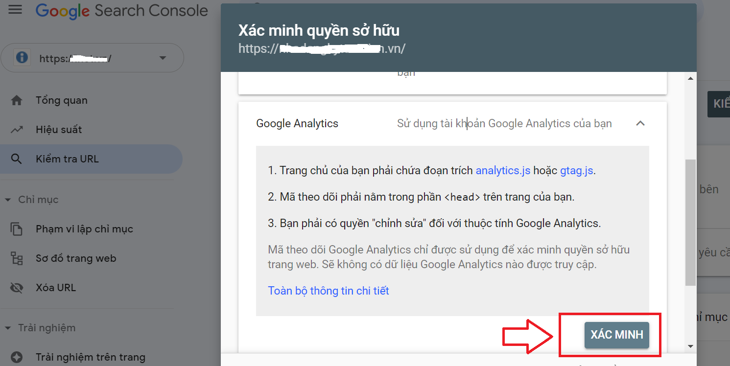Screen dimensions: 730x366
Task: Click the Hiệu suất trend icon
Action: coord(17,130)
